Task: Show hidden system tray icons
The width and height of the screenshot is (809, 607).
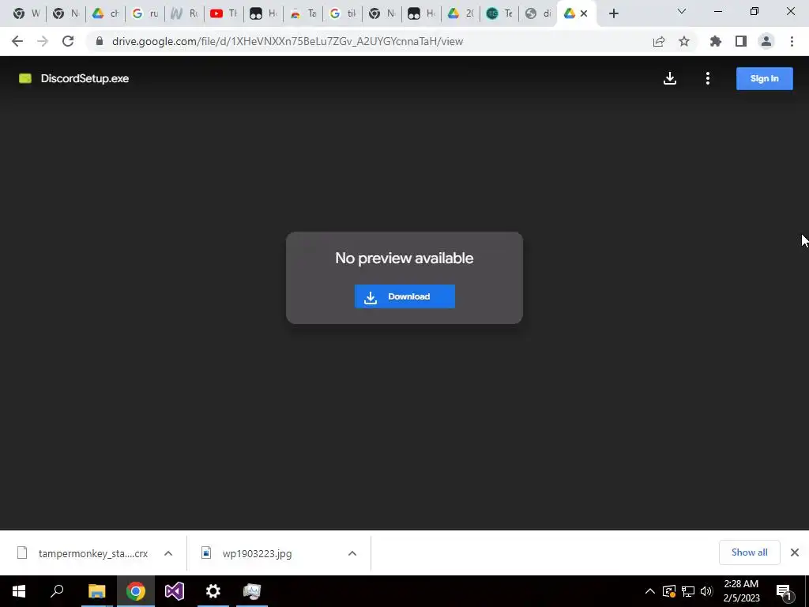Action: (650, 591)
